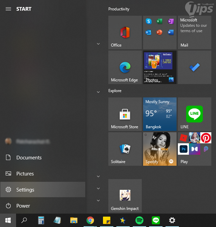Image resolution: width=216 pixels, height=227 pixels.
Task: Switch to LINE on the taskbar
Action: pos(156,220)
